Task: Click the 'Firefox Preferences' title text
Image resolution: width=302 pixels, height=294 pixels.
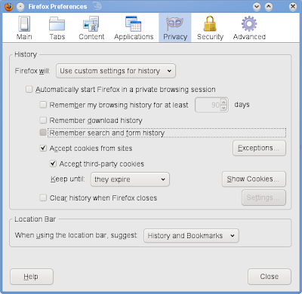Action: click(57, 7)
